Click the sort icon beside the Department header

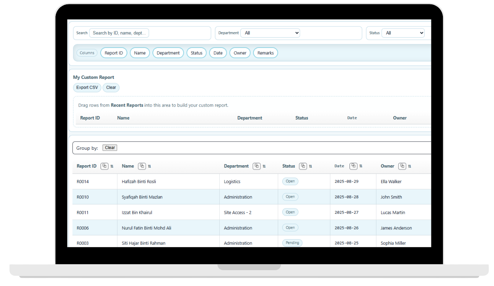tap(264, 166)
